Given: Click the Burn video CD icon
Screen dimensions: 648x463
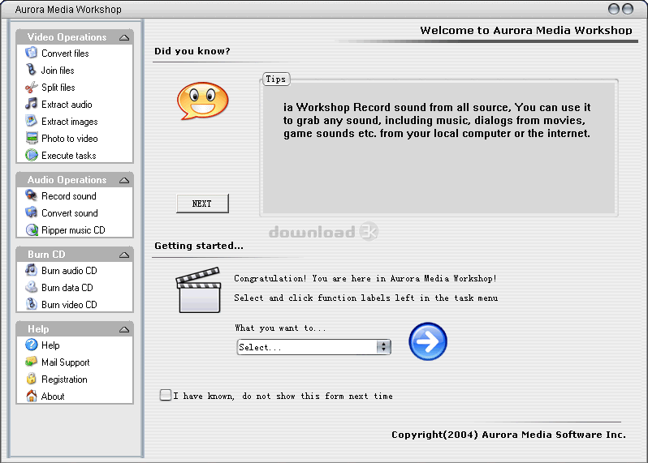Looking at the screenshot, I should tap(32, 304).
